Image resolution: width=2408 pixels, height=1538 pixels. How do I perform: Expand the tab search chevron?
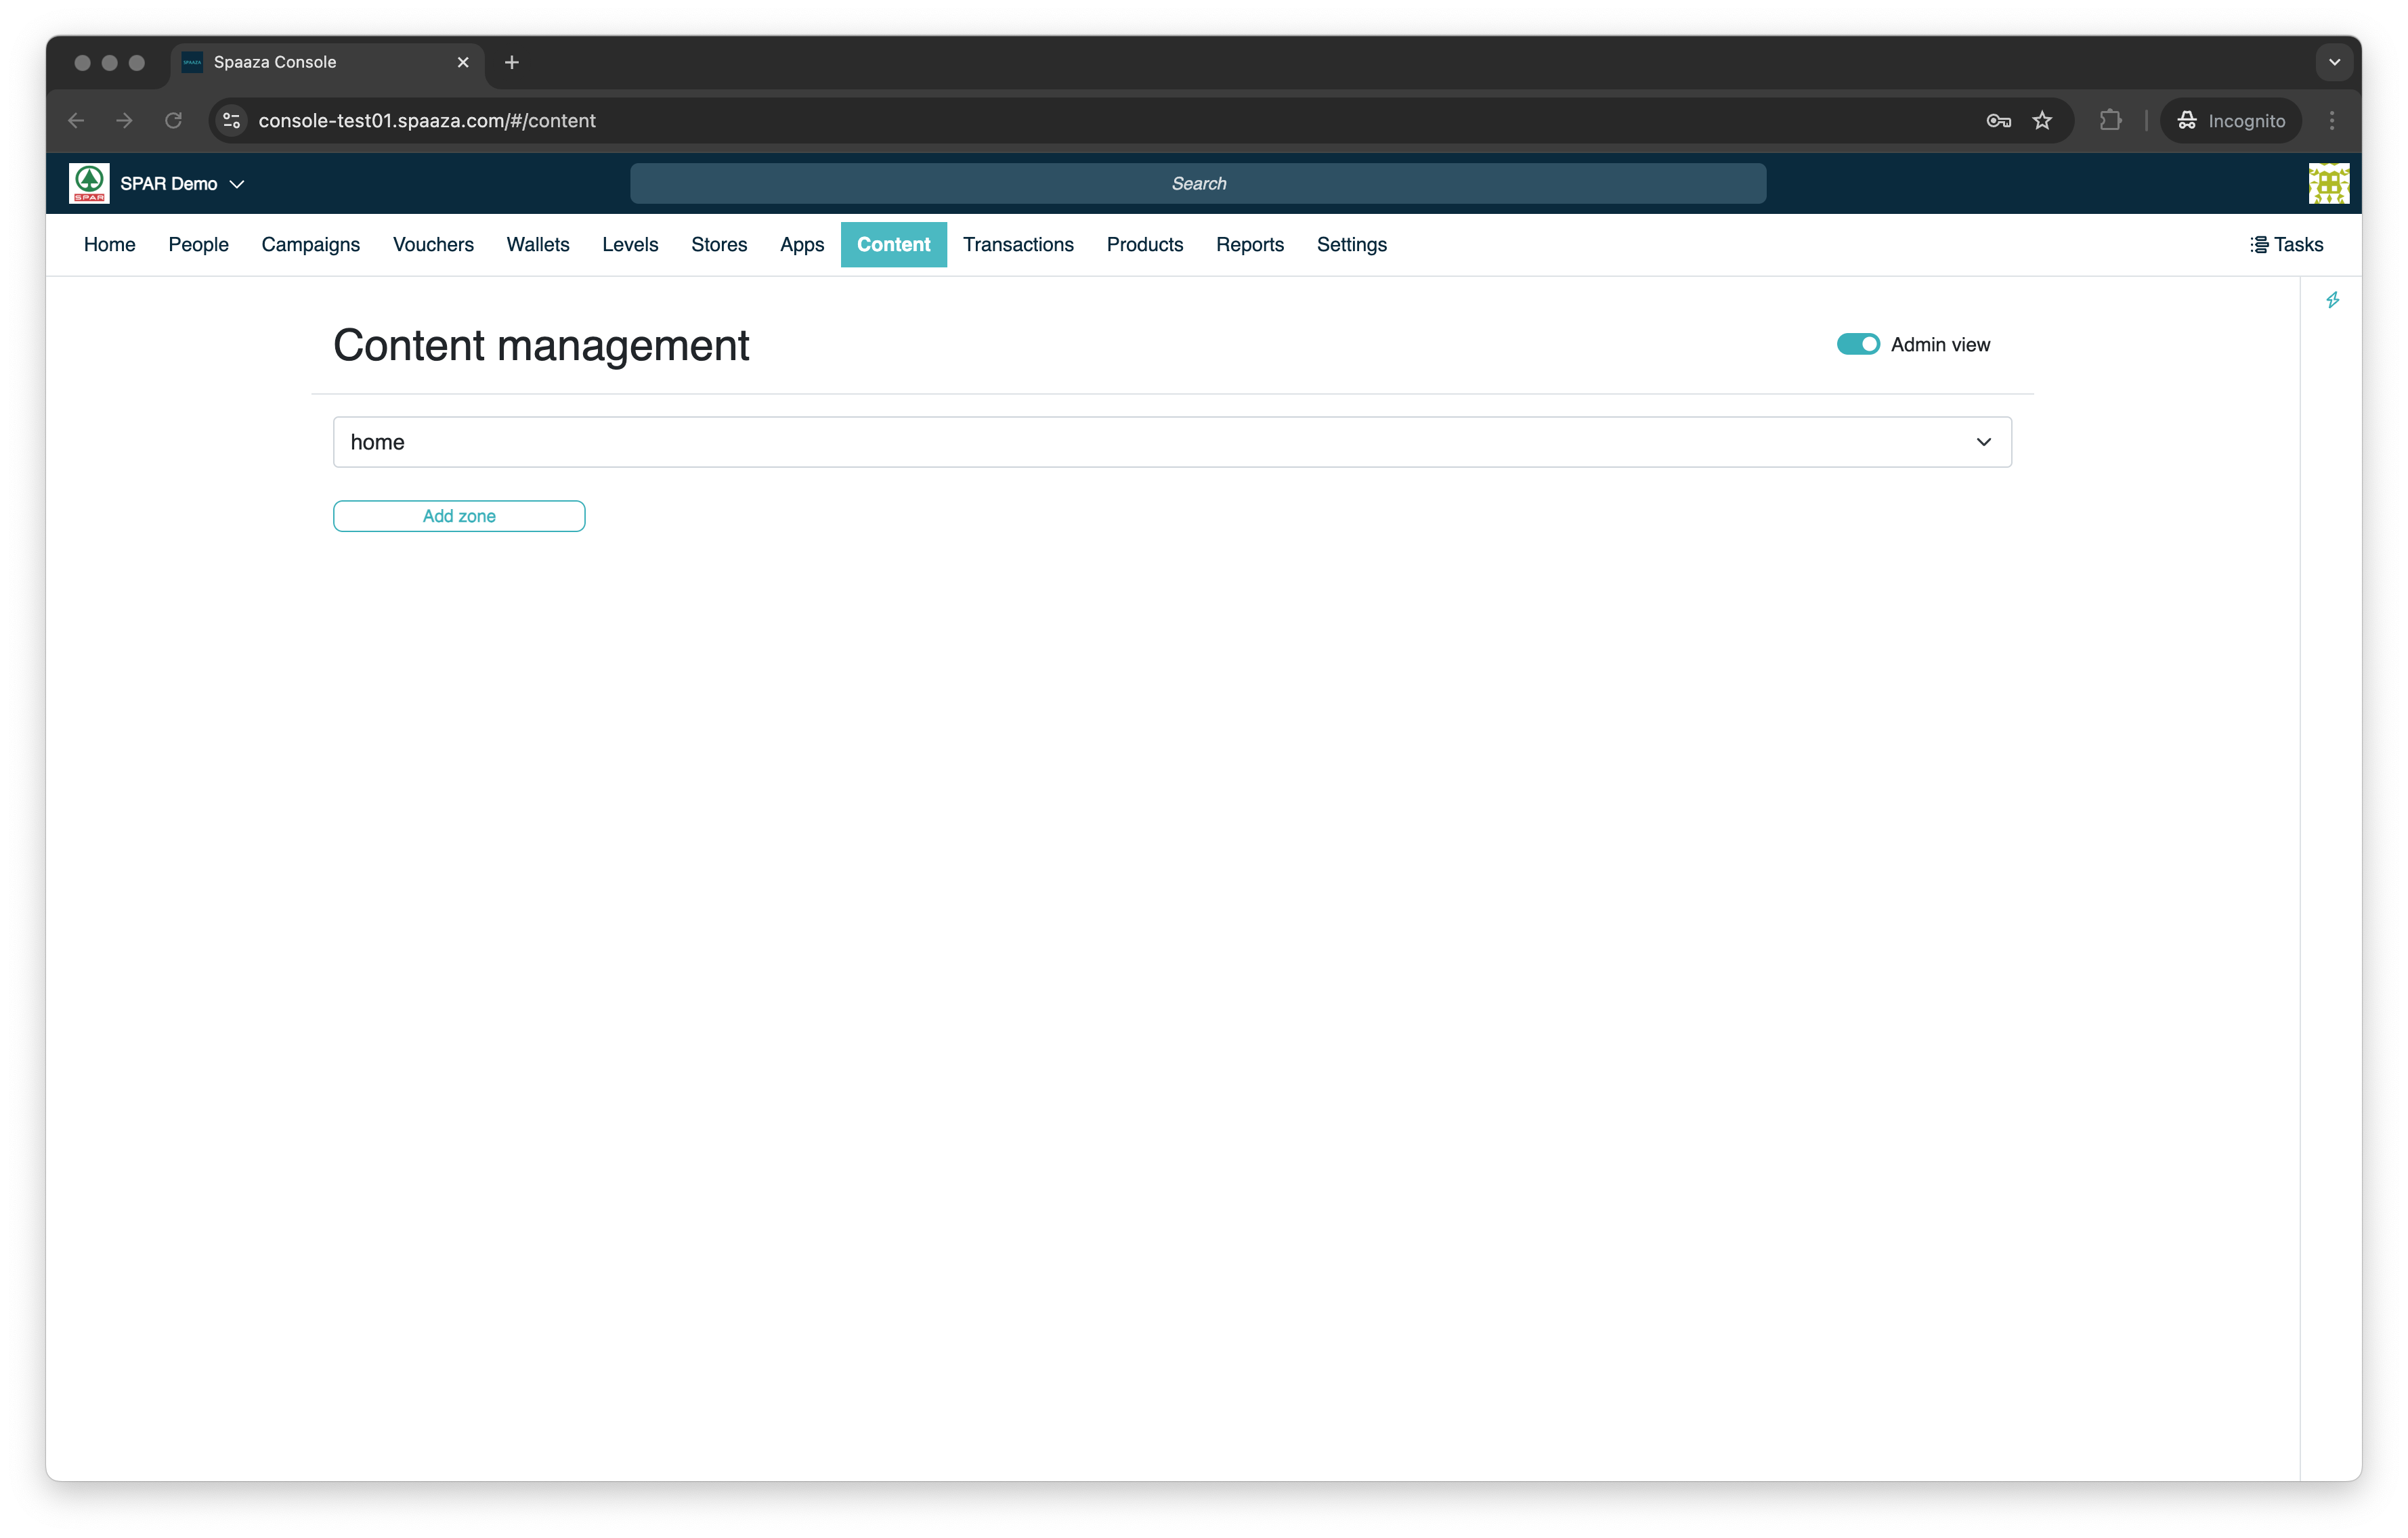(2334, 62)
